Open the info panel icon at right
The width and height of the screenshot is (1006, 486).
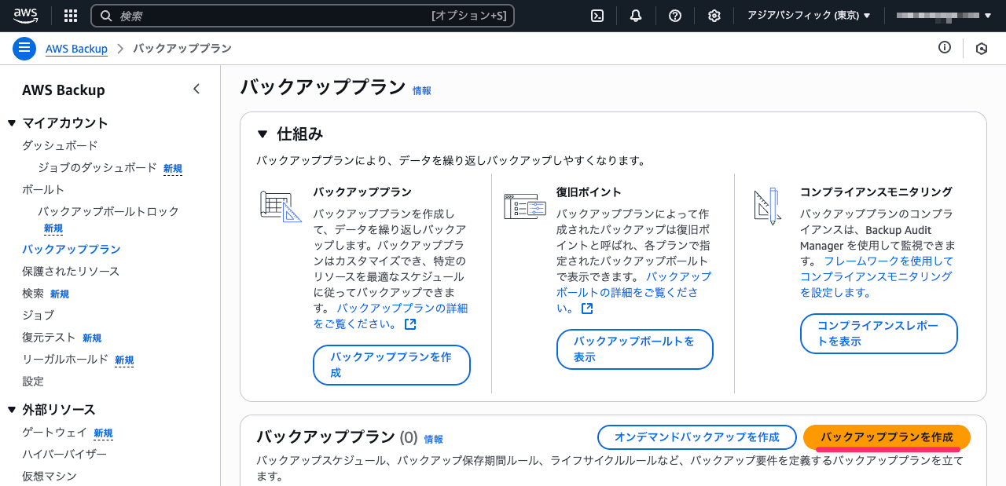[945, 48]
